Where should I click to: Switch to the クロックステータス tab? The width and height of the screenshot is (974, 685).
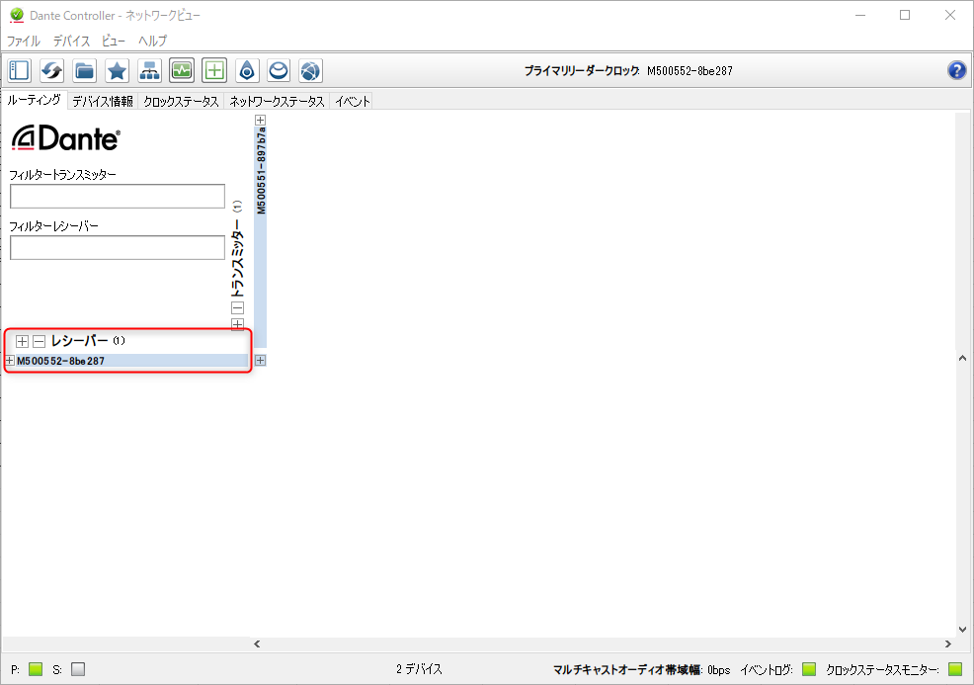tap(181, 102)
